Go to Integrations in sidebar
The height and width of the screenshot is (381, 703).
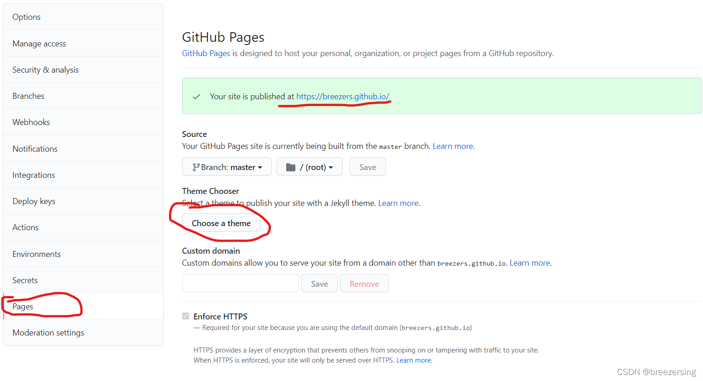[83, 175]
